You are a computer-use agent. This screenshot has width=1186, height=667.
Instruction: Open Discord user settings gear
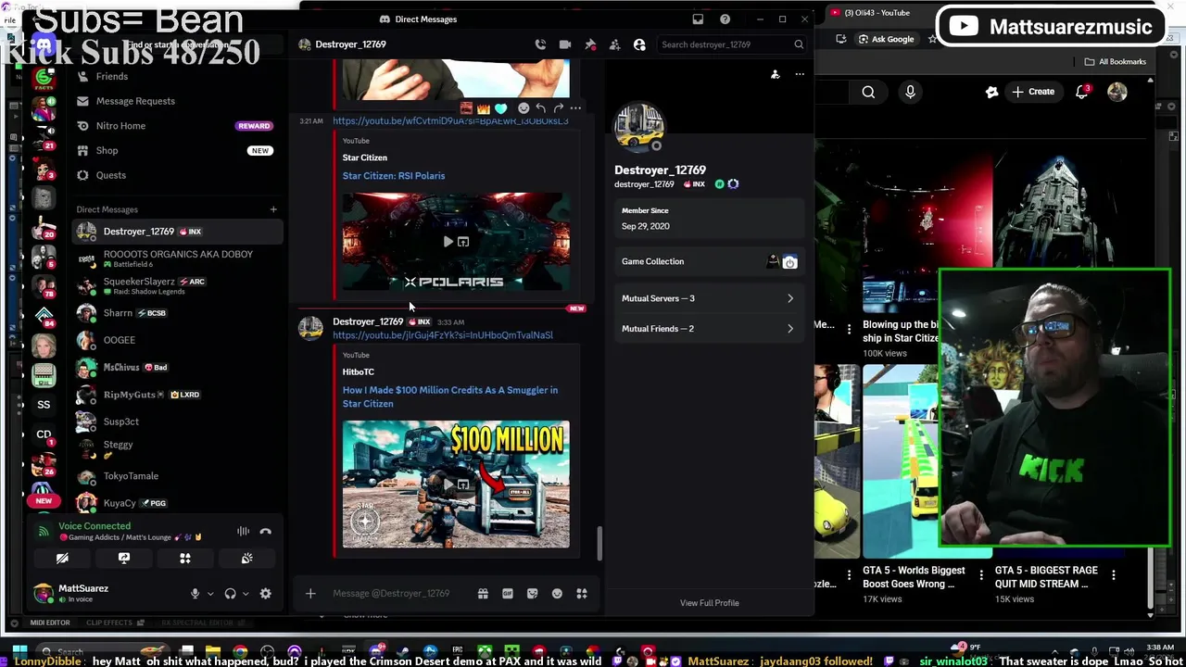[266, 594]
